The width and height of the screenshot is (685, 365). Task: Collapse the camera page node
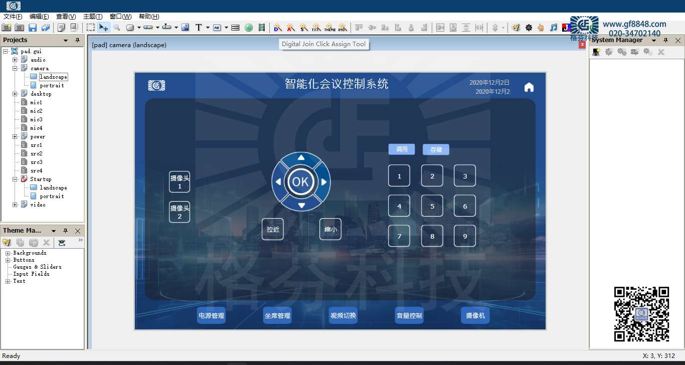[x=15, y=68]
